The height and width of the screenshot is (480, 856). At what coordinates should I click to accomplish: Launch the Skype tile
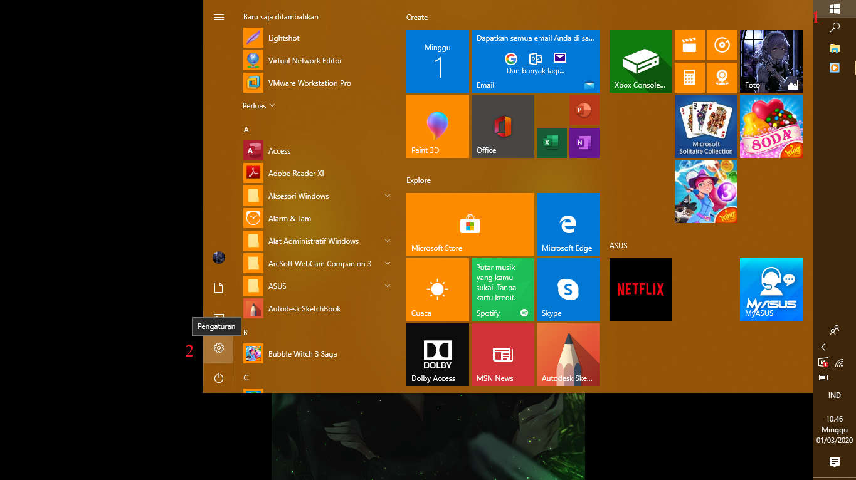pos(568,290)
